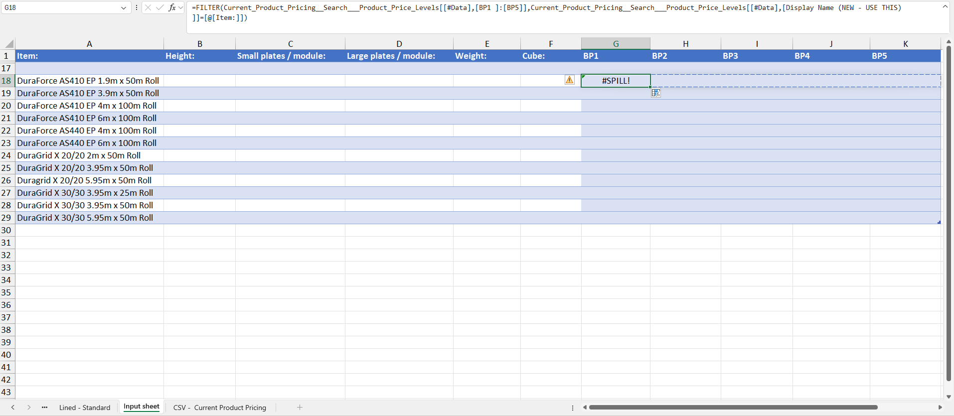954x416 pixels.
Task: Click the Small plates / module: header
Action: 290,56
